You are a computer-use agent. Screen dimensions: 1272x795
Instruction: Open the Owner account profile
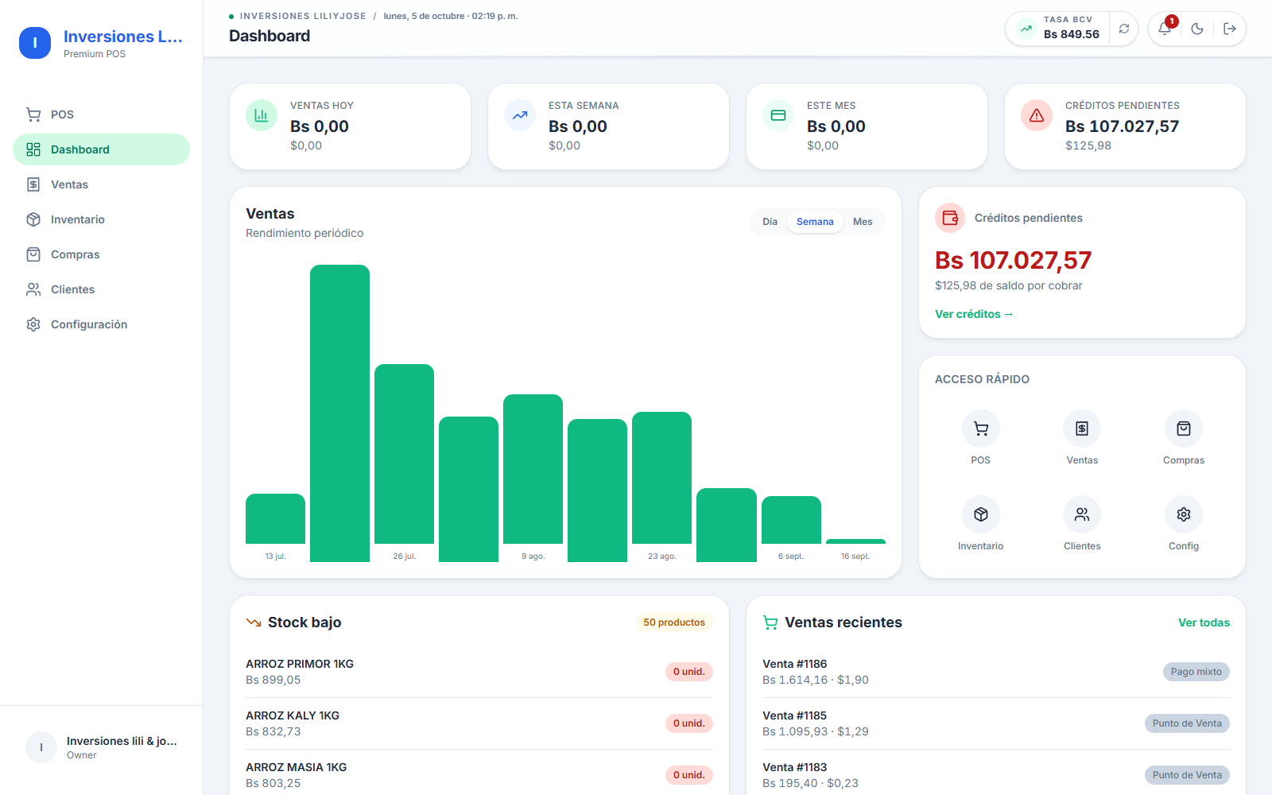[x=101, y=747]
